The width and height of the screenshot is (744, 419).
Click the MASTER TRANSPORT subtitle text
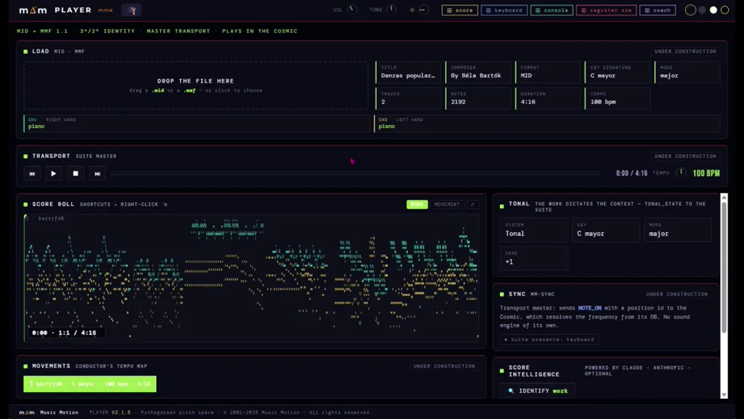point(179,31)
